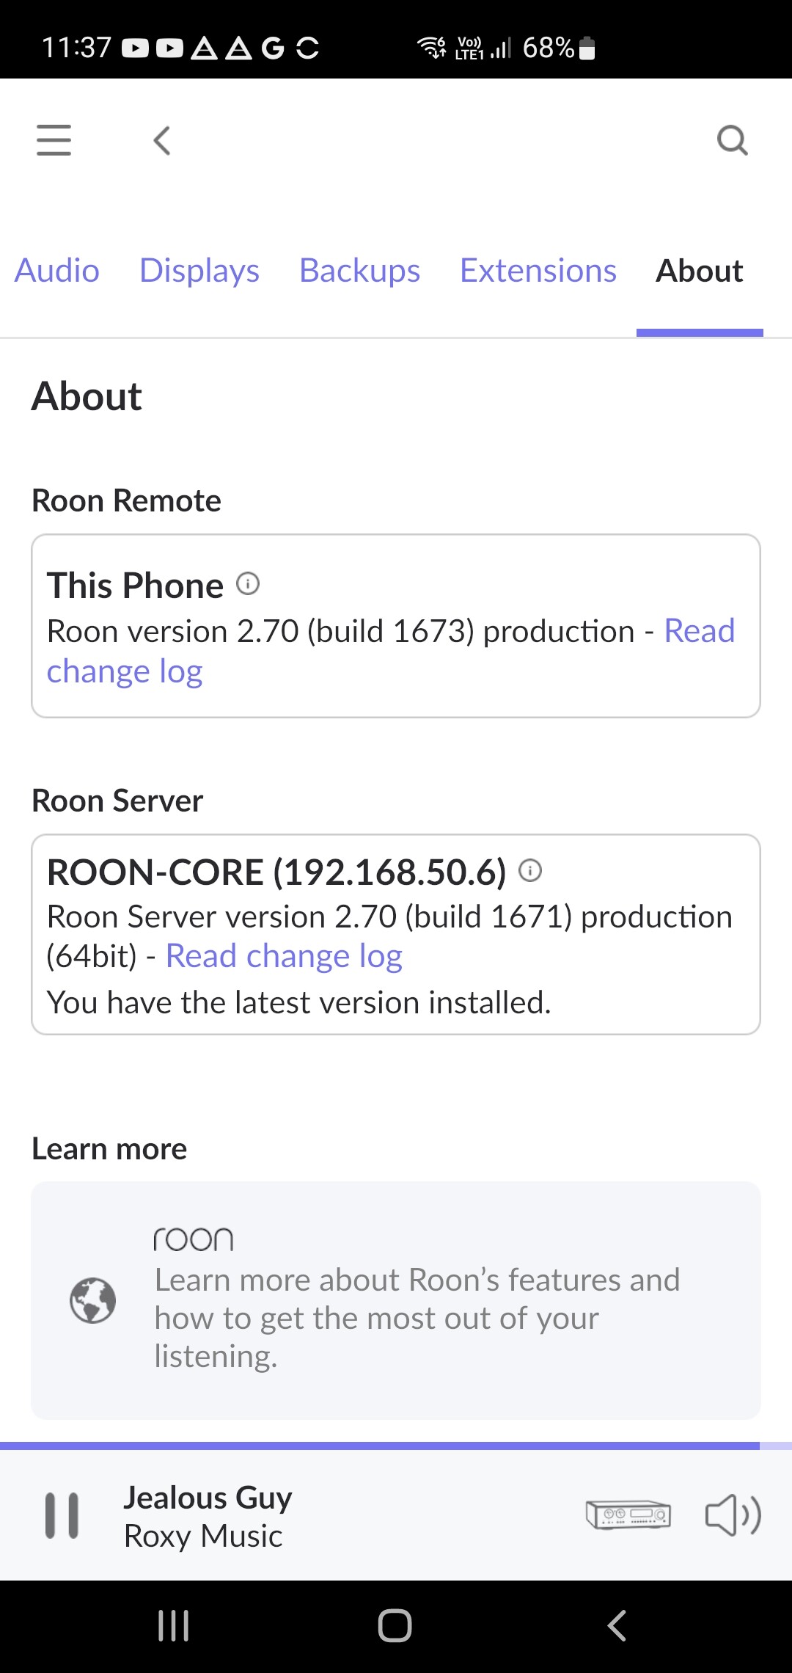Image resolution: width=792 pixels, height=1673 pixels.
Task: Open the roon Learn more card
Action: click(396, 1300)
